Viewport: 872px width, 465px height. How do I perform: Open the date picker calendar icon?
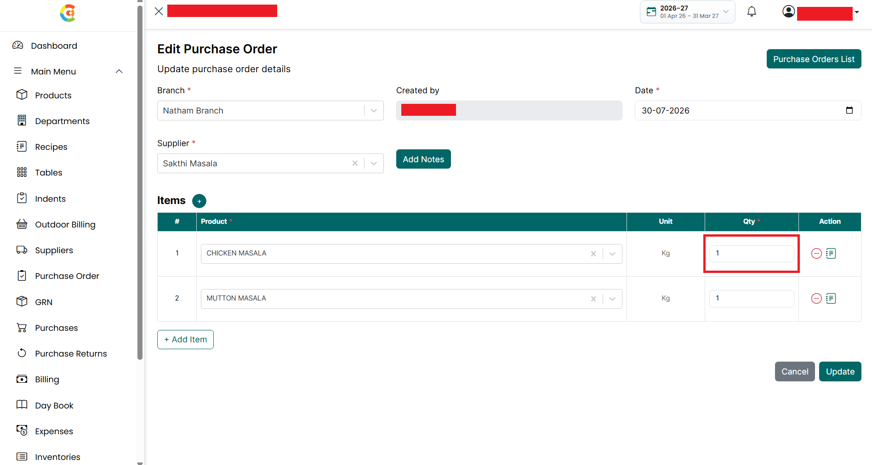(x=849, y=110)
